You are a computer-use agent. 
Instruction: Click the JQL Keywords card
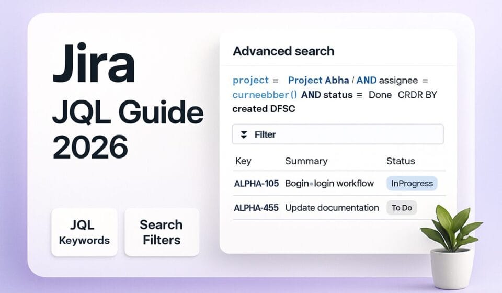[x=84, y=232]
